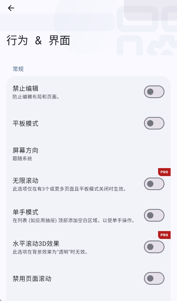Click the 常规 section header
177x301 pixels.
pyautogui.click(x=18, y=69)
